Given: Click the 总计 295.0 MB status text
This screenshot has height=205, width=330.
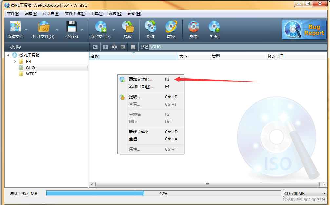Looking at the screenshot, I should coord(24,193).
